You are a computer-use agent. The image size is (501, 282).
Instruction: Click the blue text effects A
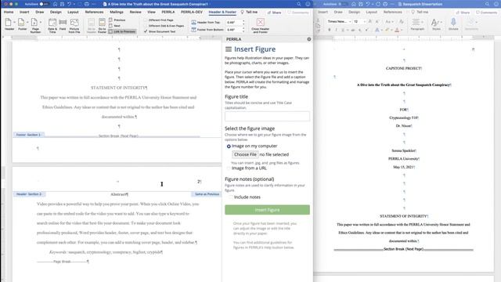[x=377, y=30]
